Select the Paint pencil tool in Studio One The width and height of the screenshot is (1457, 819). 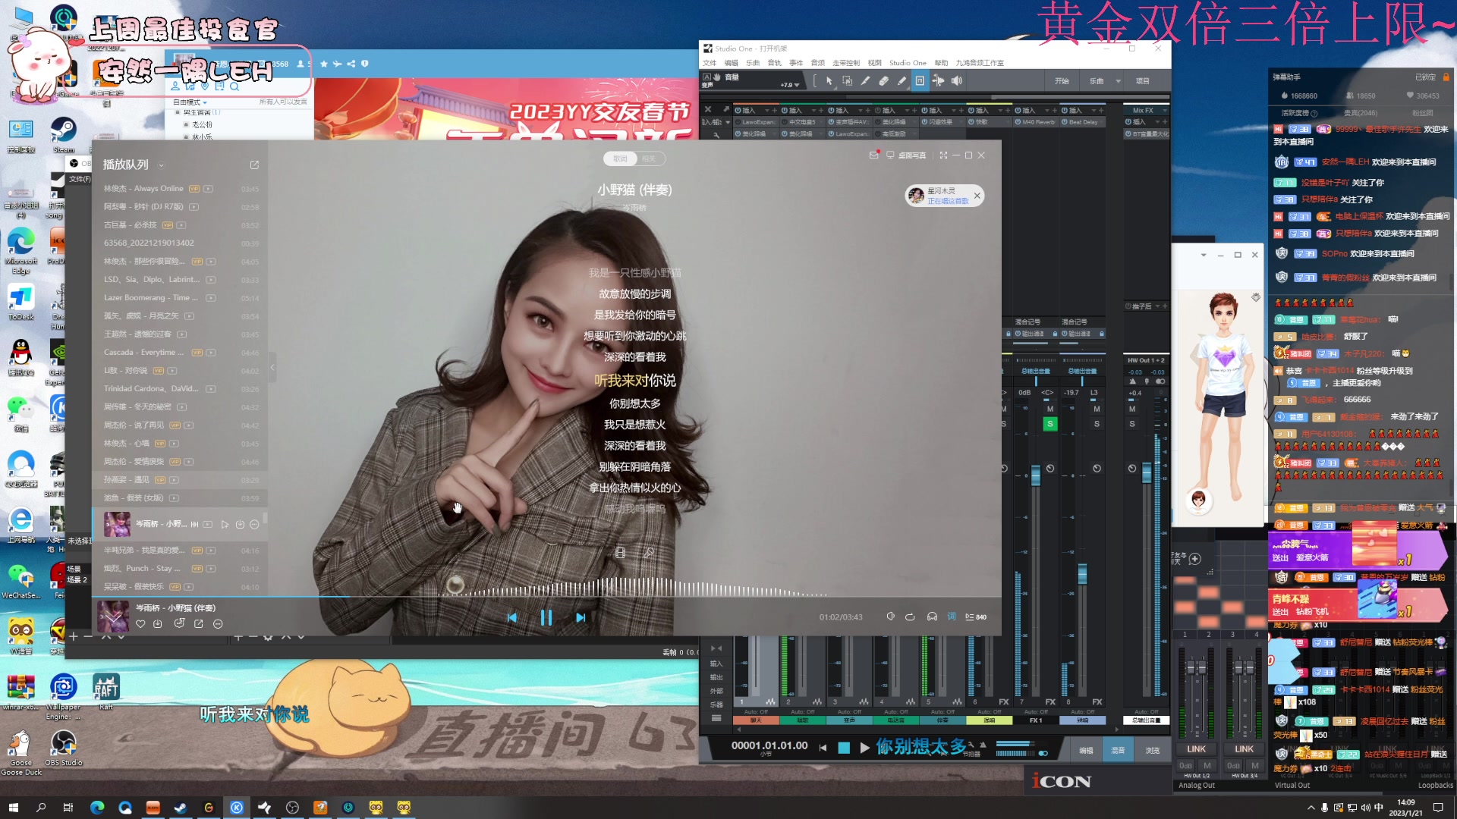coord(902,81)
